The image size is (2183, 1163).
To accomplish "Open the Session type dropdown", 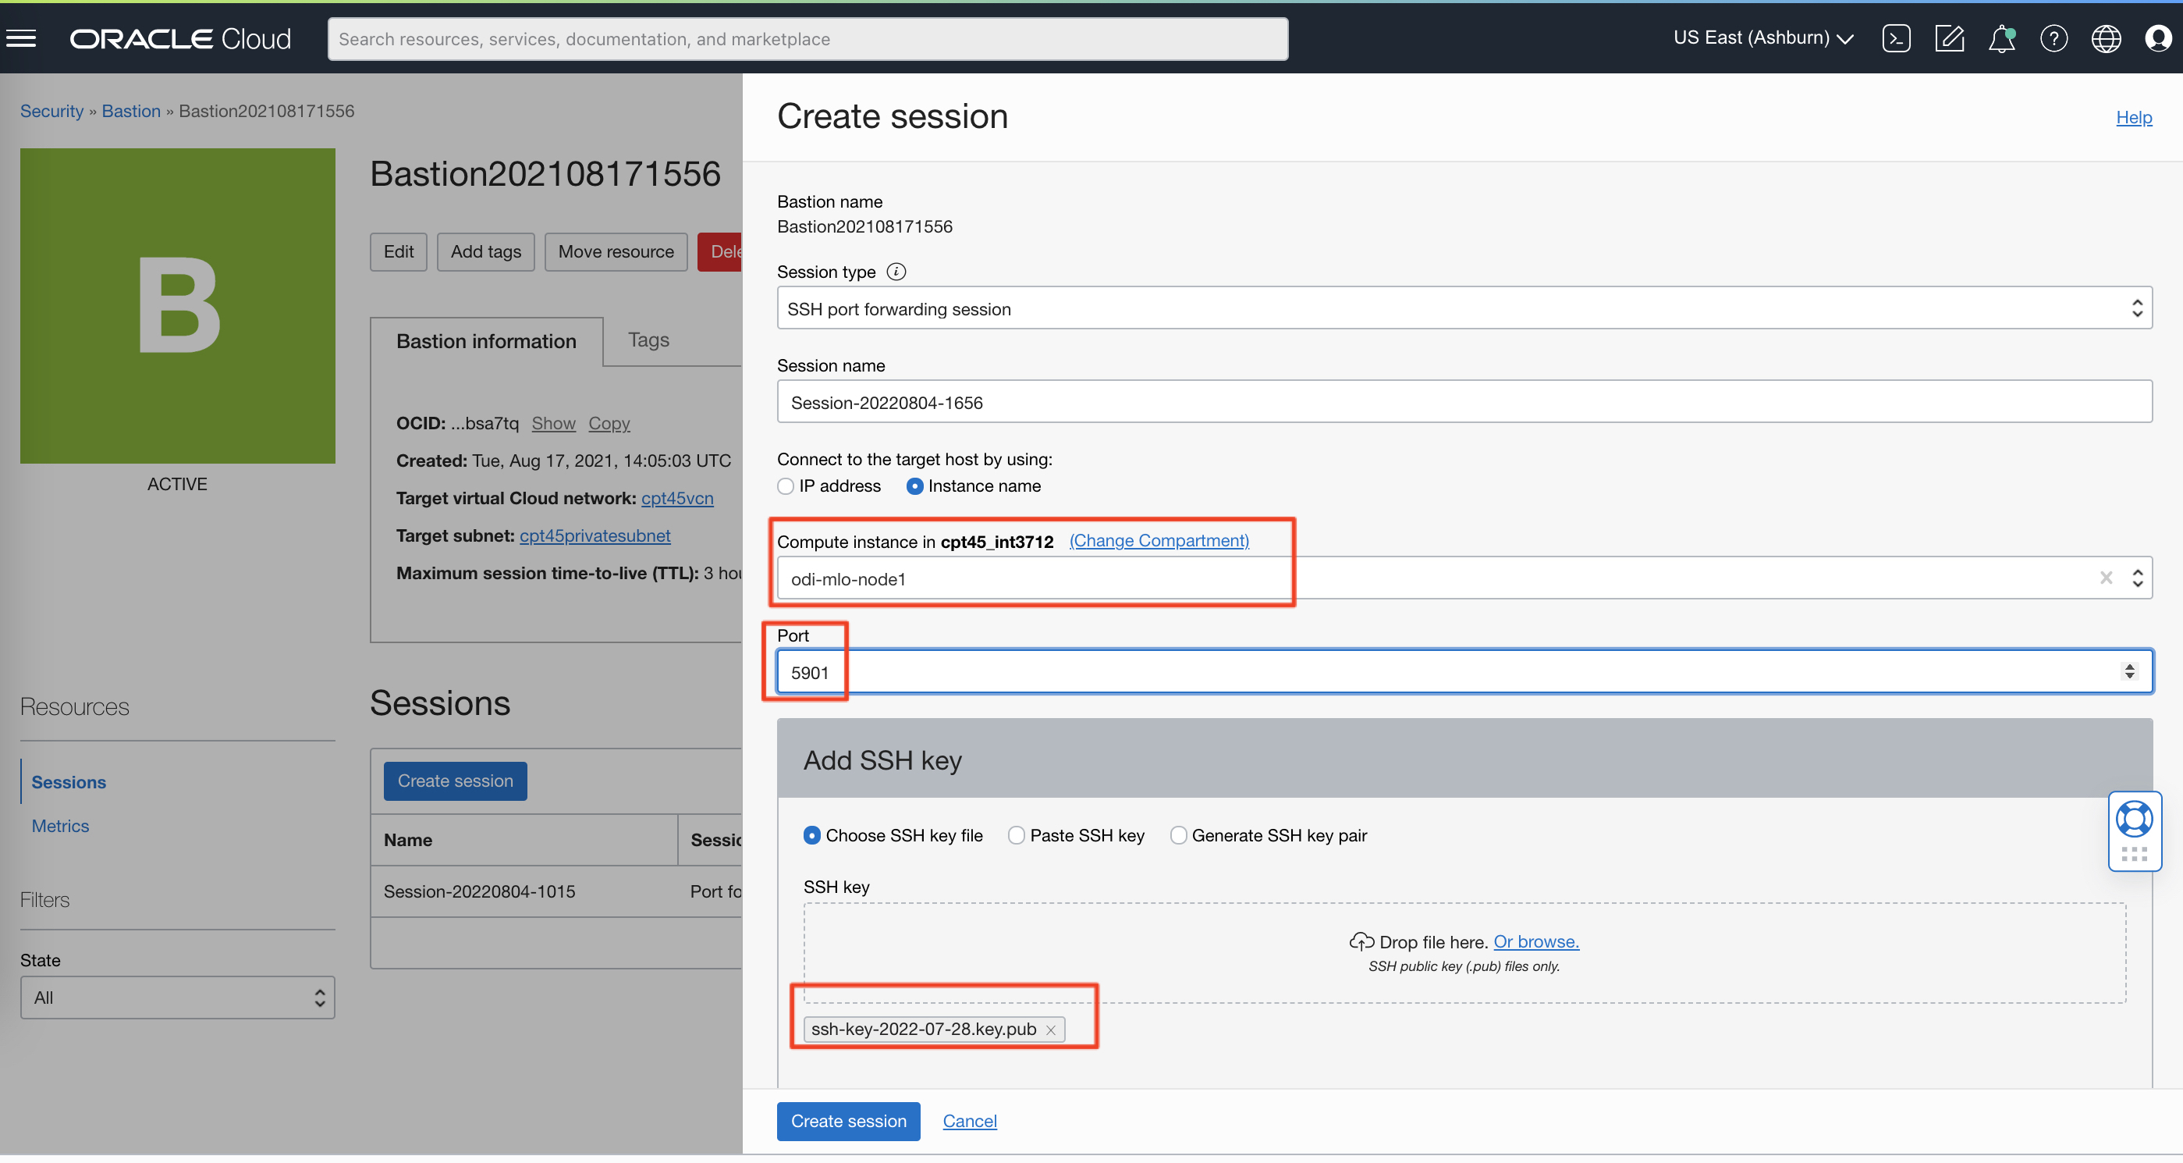I will point(2137,308).
